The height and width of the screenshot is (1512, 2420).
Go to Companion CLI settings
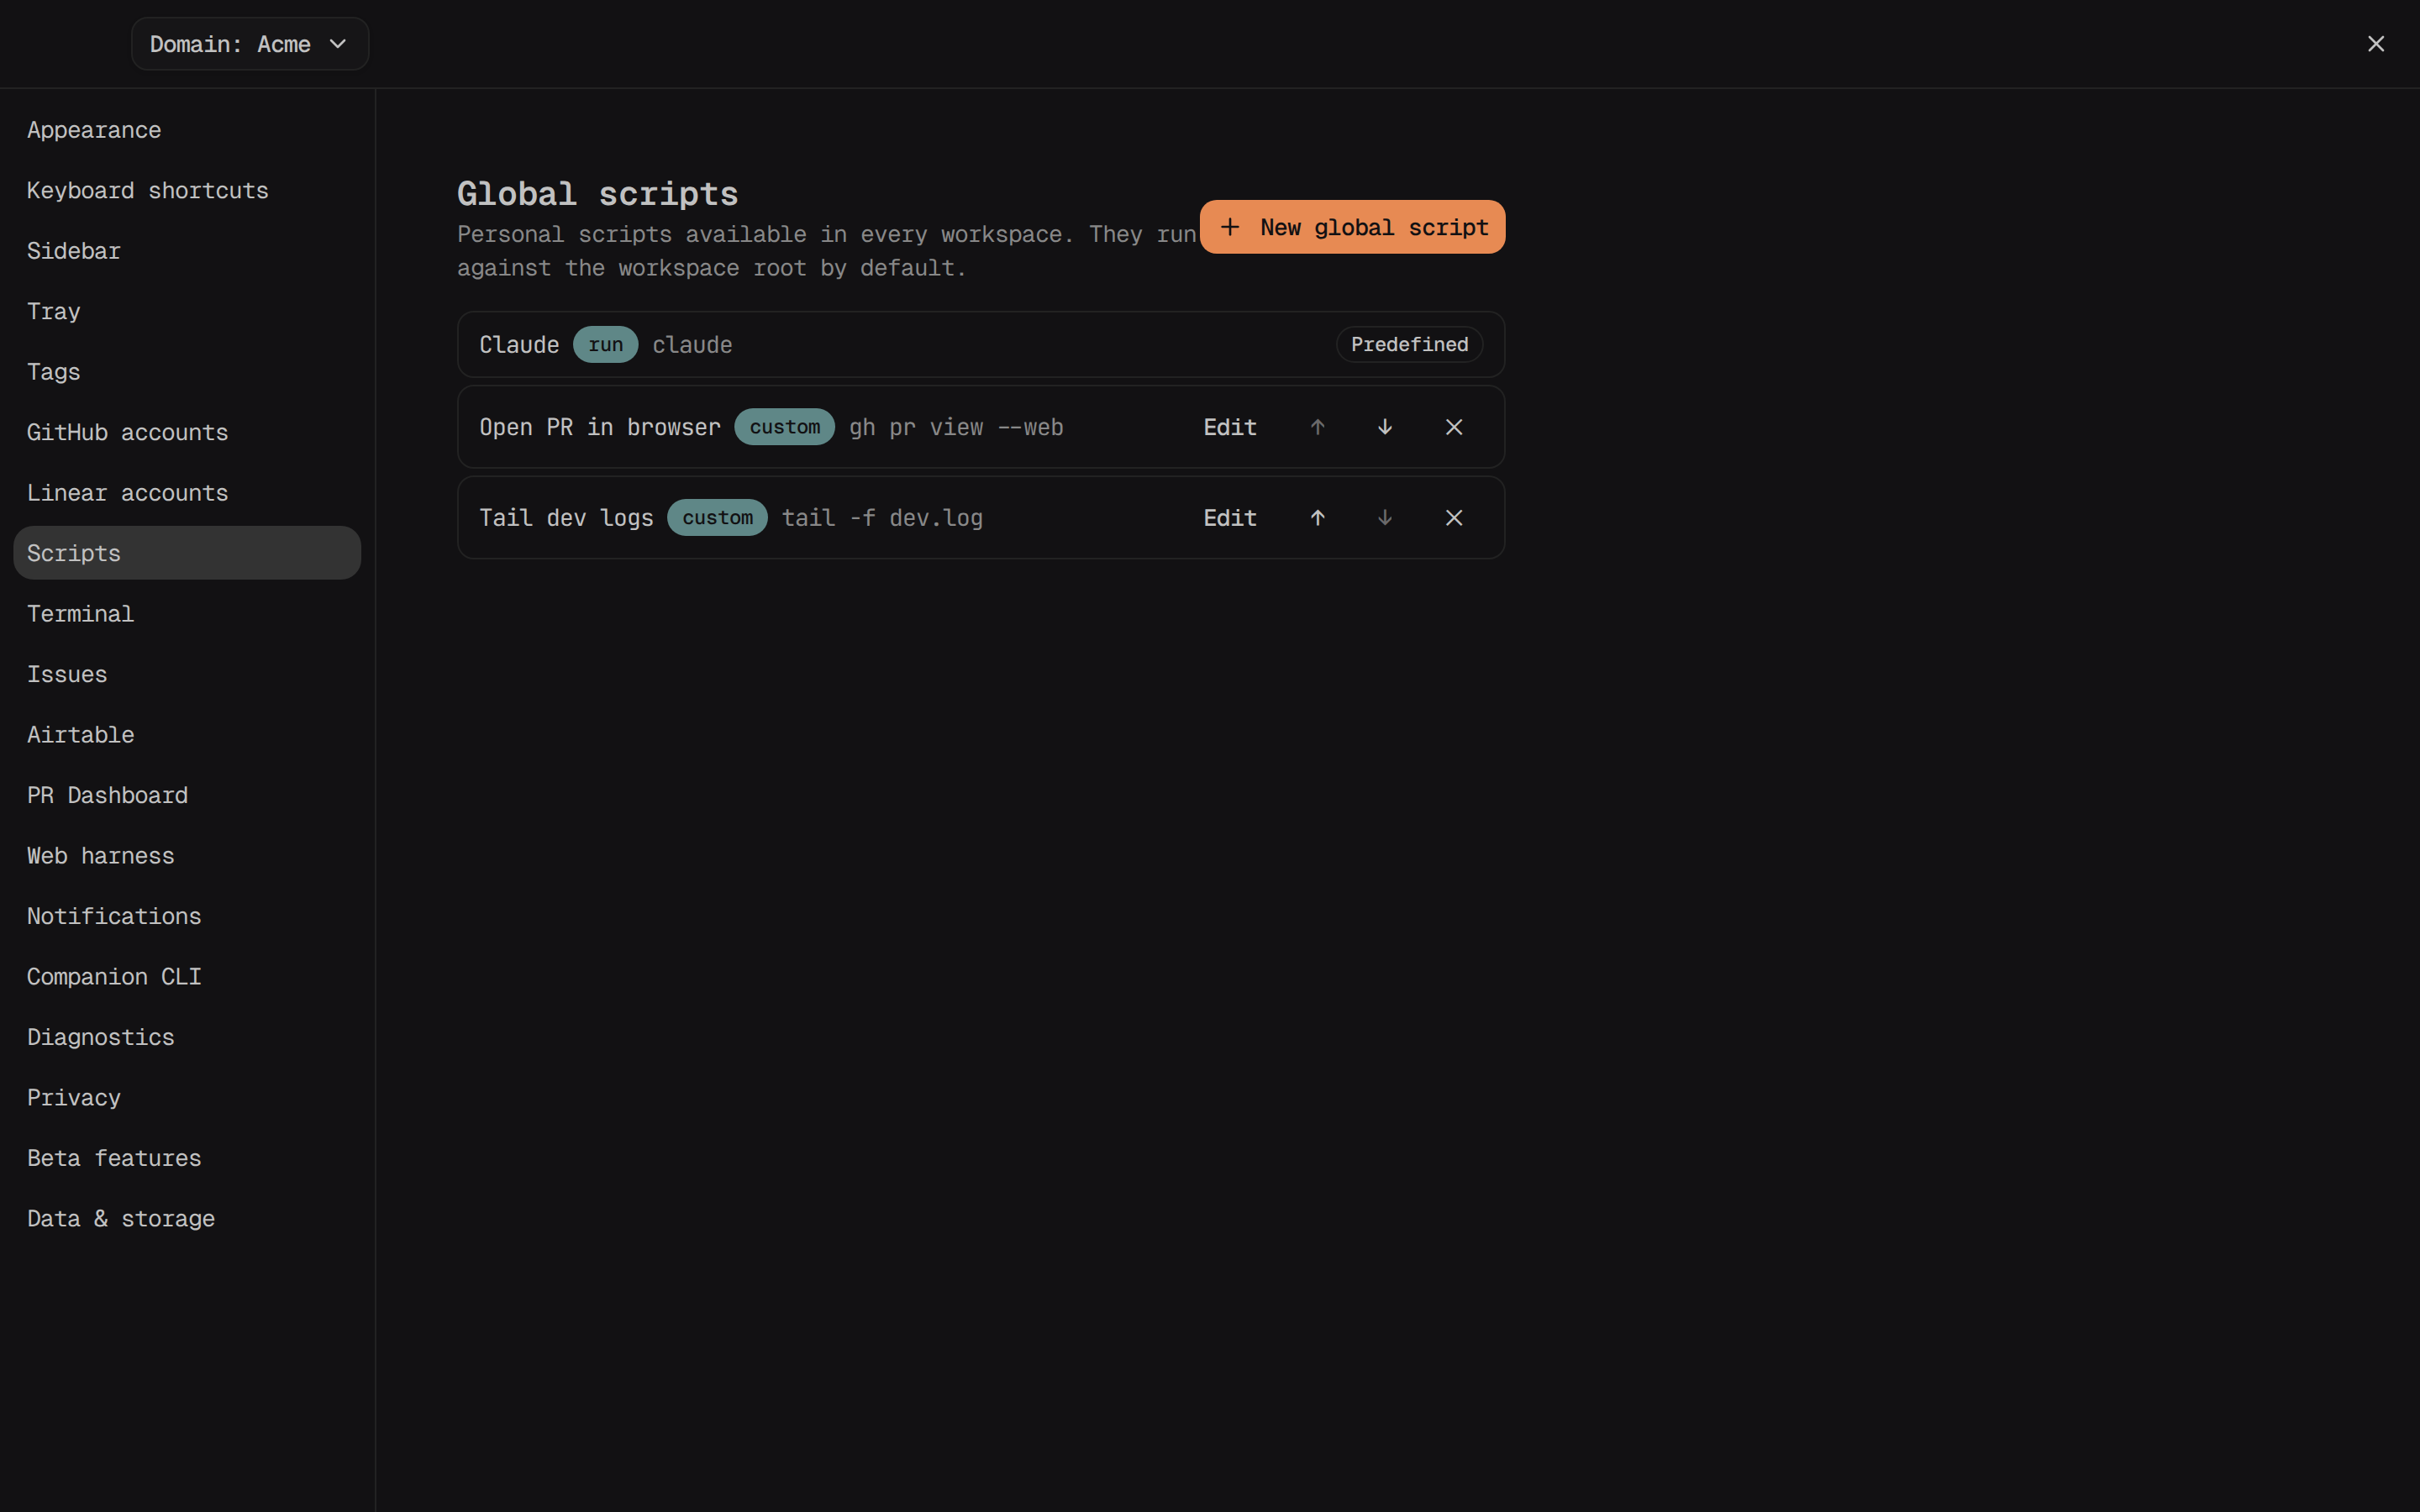(x=187, y=977)
